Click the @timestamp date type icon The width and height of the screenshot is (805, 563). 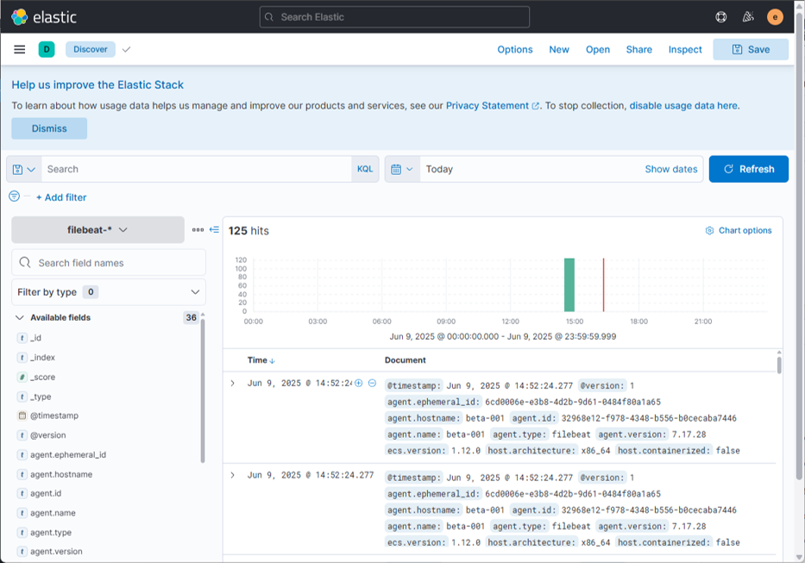tap(22, 416)
